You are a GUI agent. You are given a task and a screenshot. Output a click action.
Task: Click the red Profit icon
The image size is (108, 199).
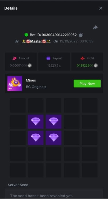tap(82, 58)
